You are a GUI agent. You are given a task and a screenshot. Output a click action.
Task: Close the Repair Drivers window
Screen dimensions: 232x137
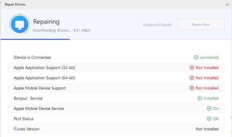coord(227,5)
